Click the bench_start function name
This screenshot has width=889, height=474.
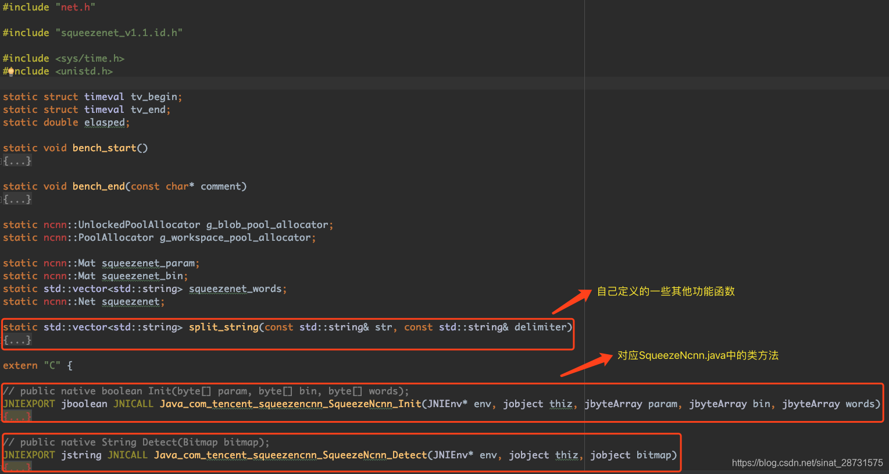click(105, 148)
